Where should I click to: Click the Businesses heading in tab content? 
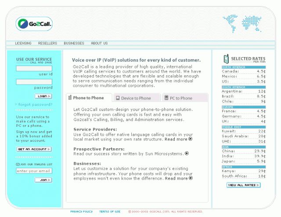click(x=87, y=163)
